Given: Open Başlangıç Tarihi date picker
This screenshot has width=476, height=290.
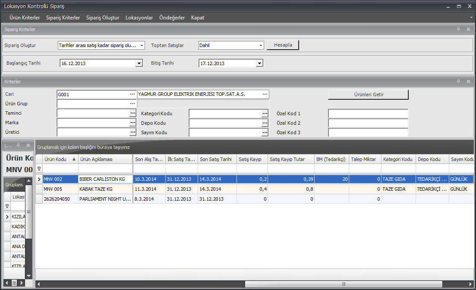Looking at the screenshot, I should 139,63.
